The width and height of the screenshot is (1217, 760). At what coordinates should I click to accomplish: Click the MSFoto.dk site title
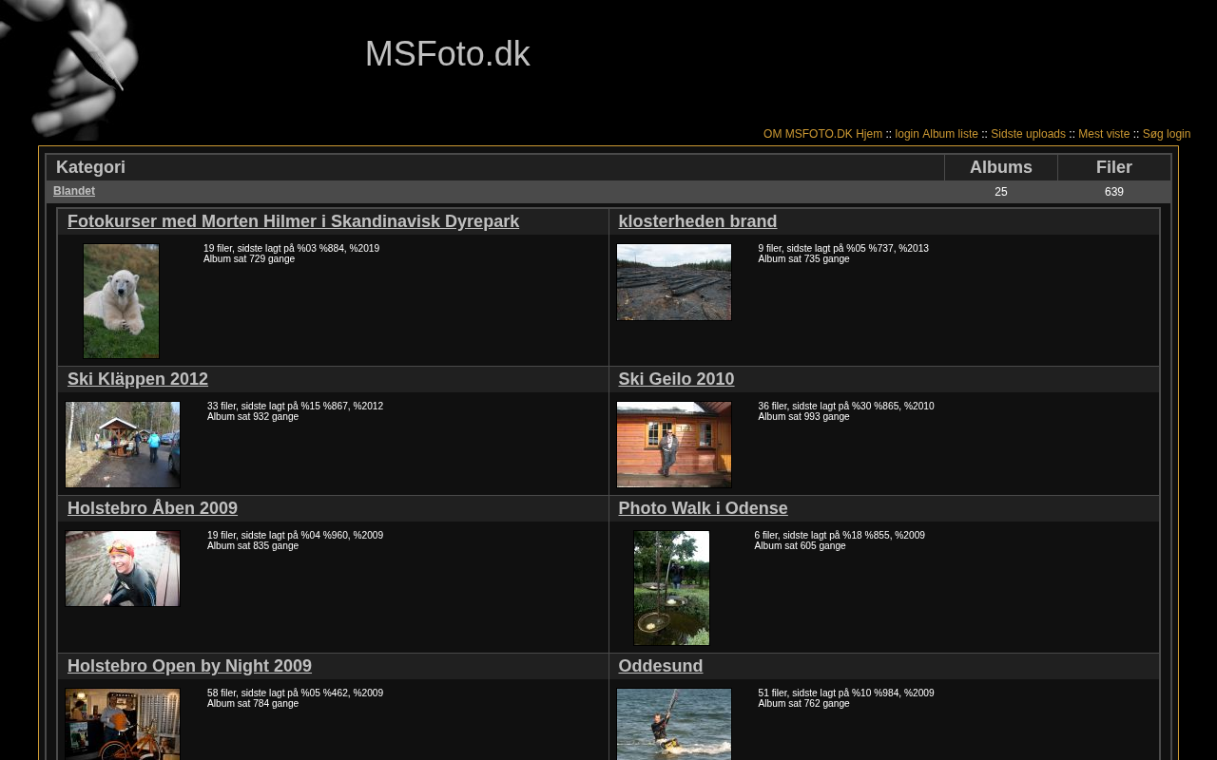[x=447, y=54]
